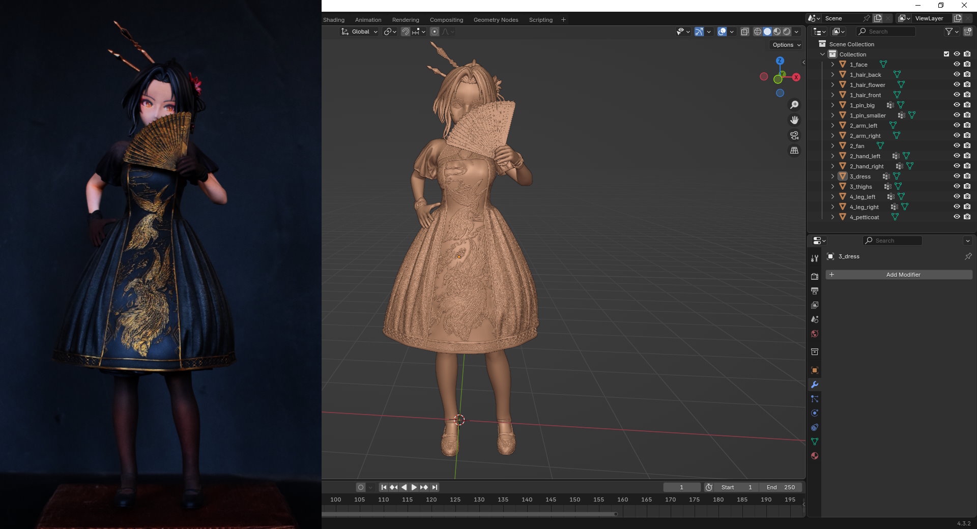This screenshot has height=529, width=977.
Task: Open the Scripting workspace tab
Action: point(540,20)
